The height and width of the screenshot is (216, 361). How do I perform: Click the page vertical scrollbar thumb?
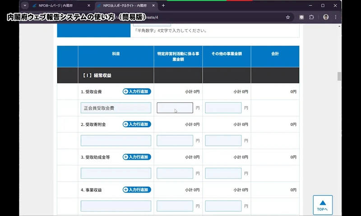tap(339, 76)
